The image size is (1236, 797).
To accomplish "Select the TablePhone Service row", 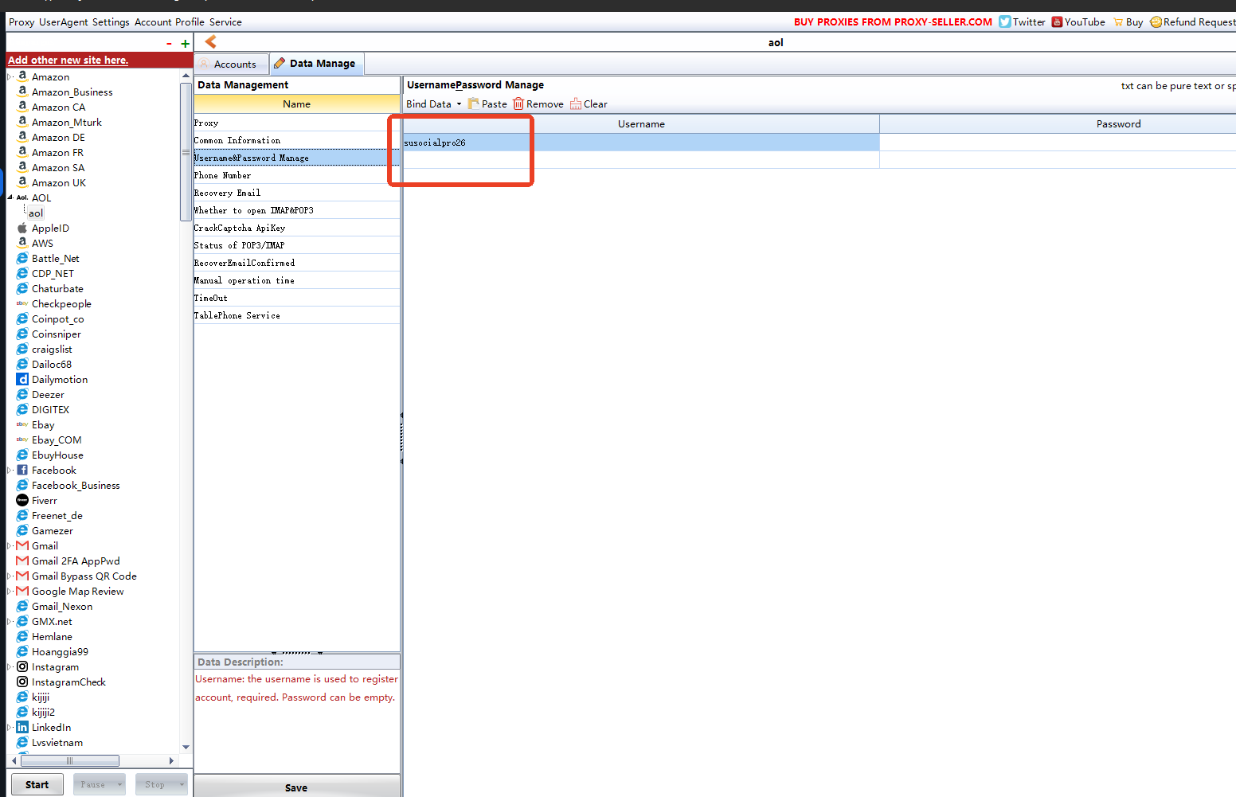I will [296, 315].
